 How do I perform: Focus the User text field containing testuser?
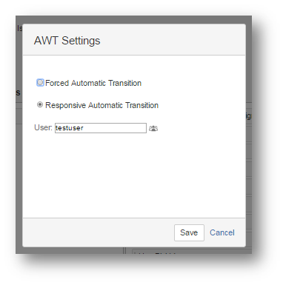coord(101,128)
